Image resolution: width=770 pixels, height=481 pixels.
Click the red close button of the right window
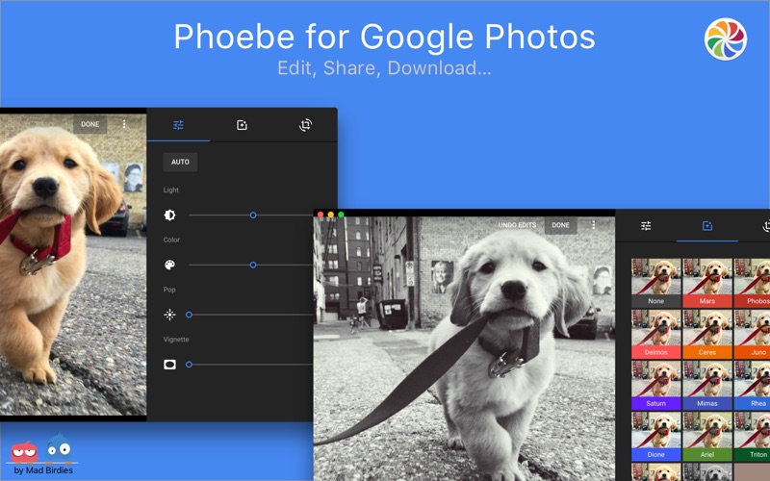pyautogui.click(x=321, y=215)
